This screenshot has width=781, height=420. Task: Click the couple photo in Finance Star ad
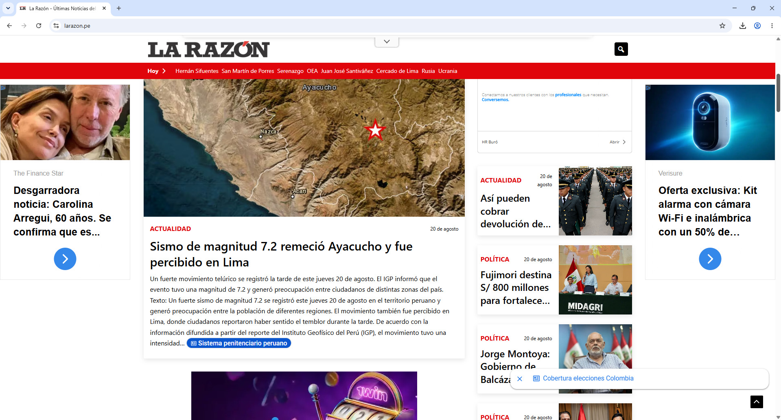pyautogui.click(x=65, y=122)
